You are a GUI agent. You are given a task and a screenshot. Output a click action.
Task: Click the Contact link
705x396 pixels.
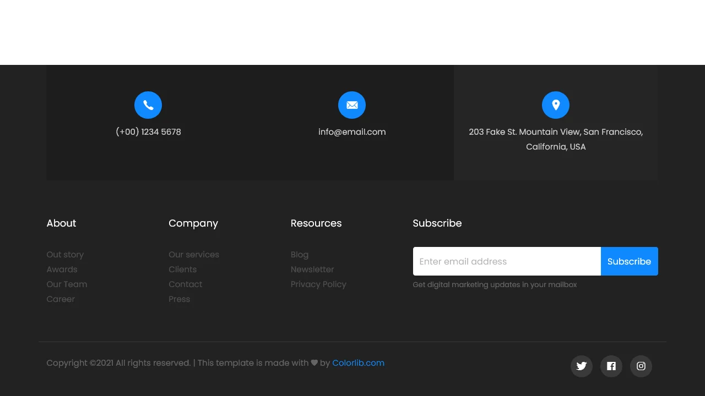click(185, 284)
